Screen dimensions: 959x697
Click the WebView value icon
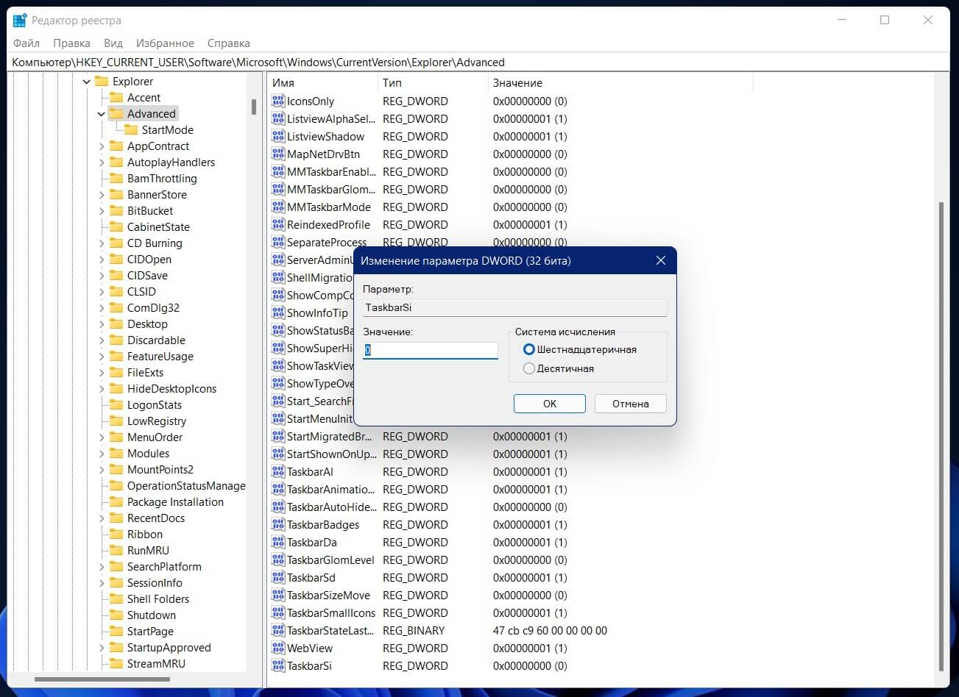278,648
